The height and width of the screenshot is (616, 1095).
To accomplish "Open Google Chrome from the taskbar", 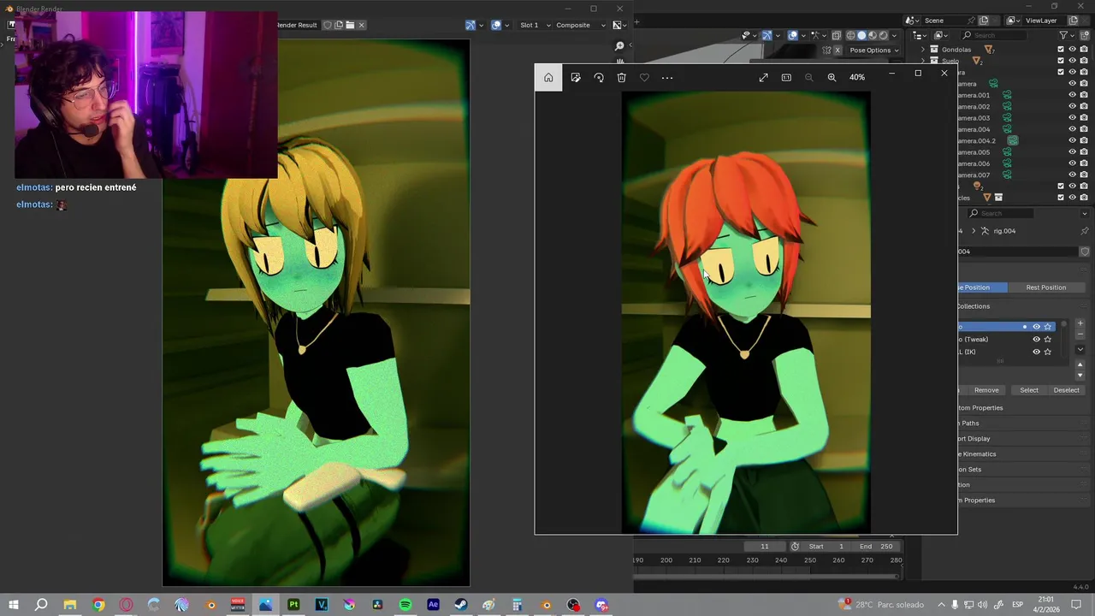I will click(98, 605).
